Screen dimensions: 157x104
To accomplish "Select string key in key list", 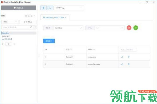I will 6,36.
